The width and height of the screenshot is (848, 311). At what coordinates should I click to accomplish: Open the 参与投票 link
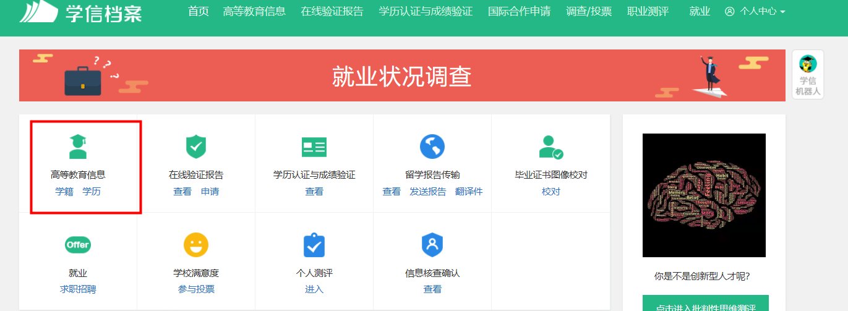(x=196, y=289)
